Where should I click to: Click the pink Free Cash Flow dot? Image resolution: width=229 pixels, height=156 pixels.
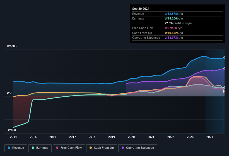click(57, 148)
